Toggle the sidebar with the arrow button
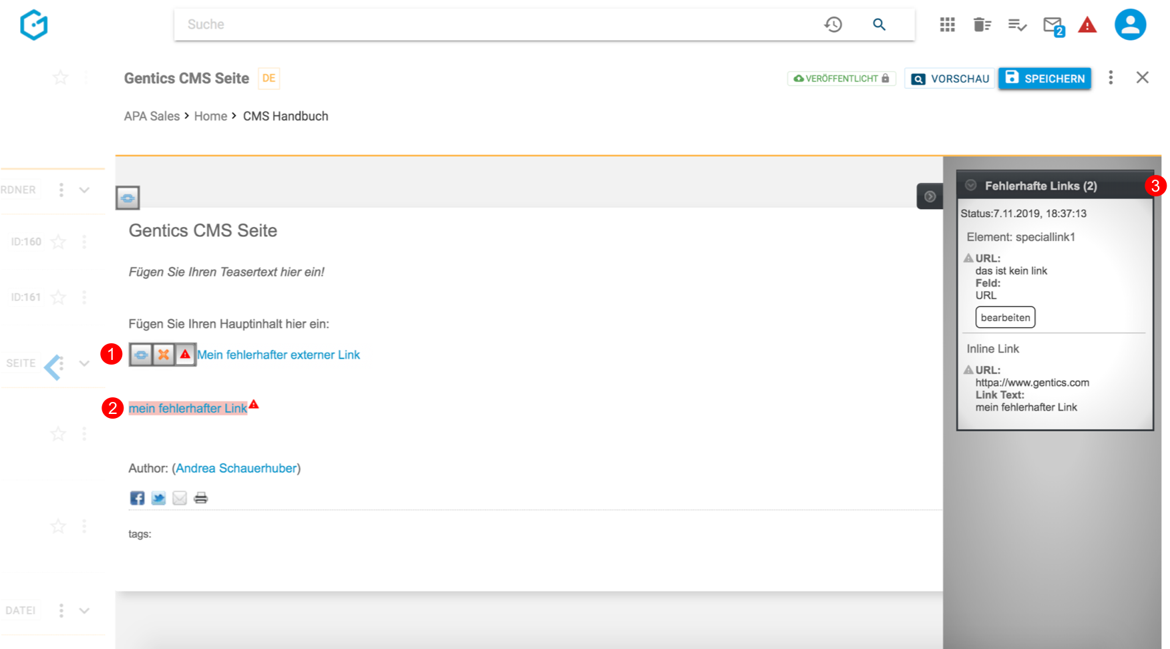1170x649 pixels. (x=930, y=196)
